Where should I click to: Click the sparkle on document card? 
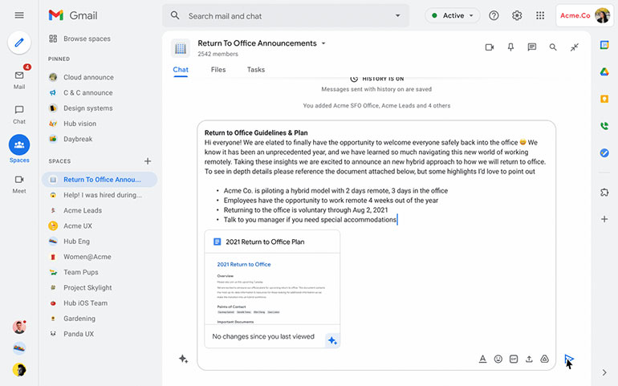(x=332, y=340)
